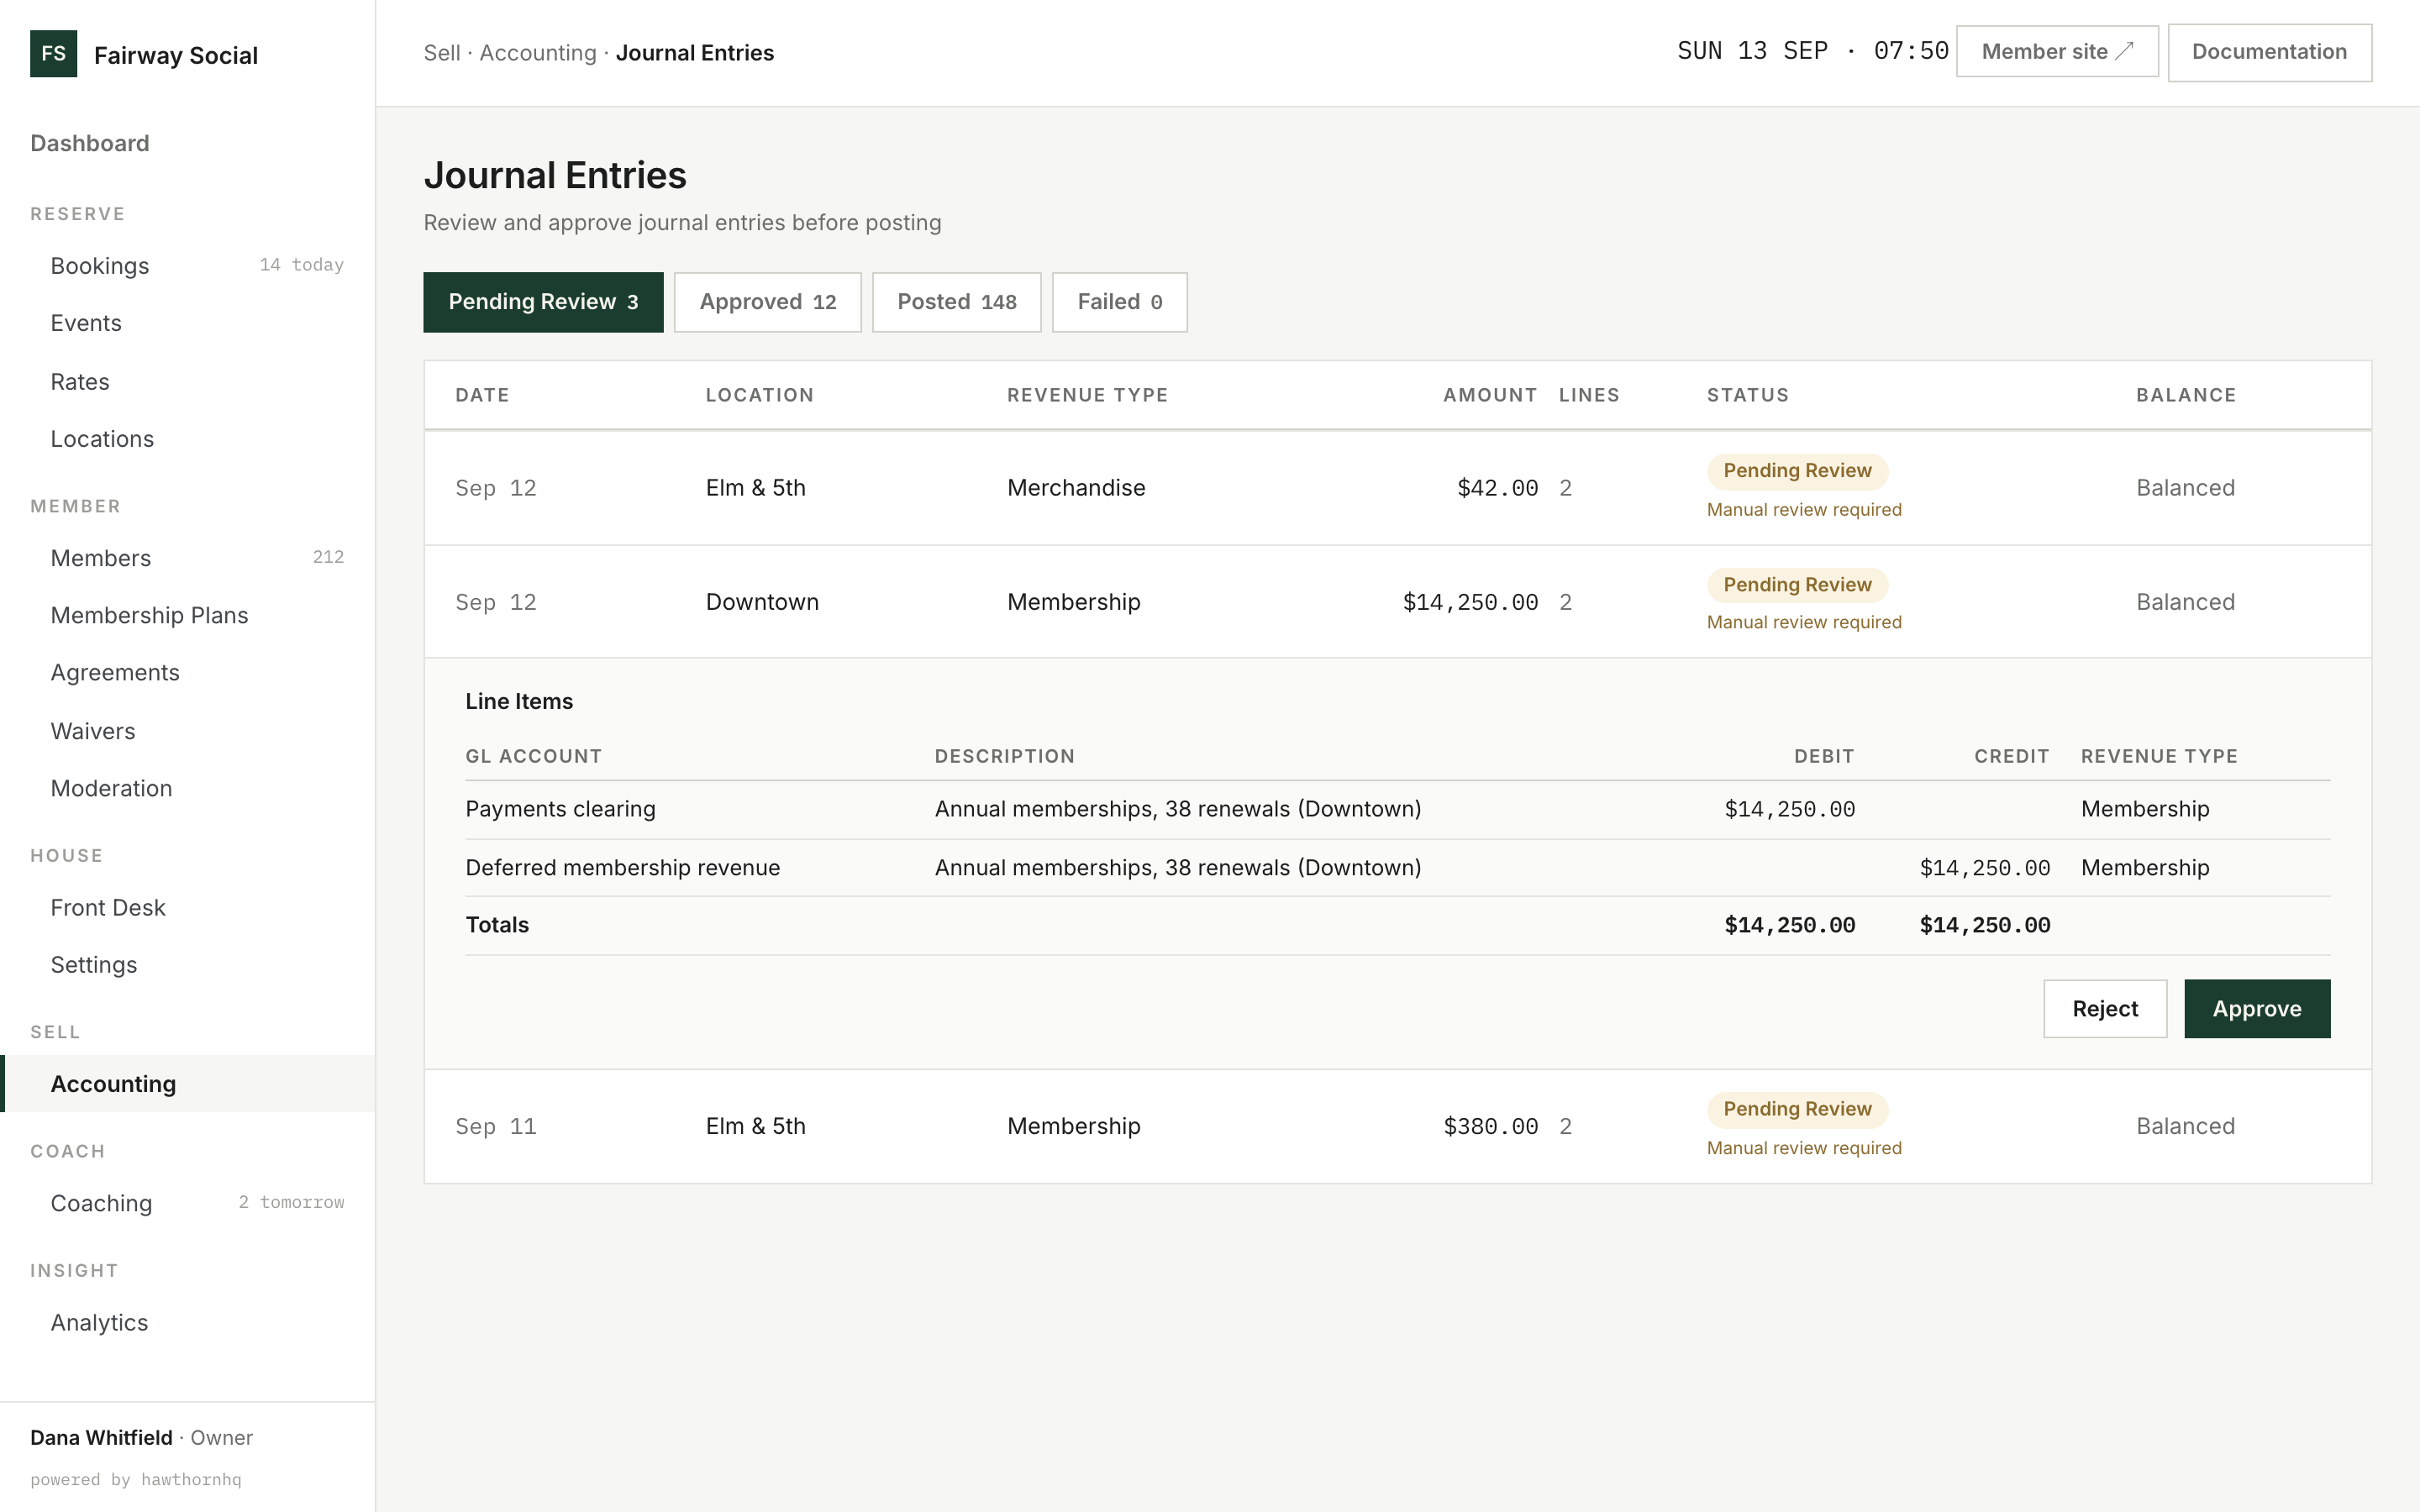Viewport: 2420px width, 1512px height.
Task: Click the Sell breadcrumb
Action: (x=441, y=53)
